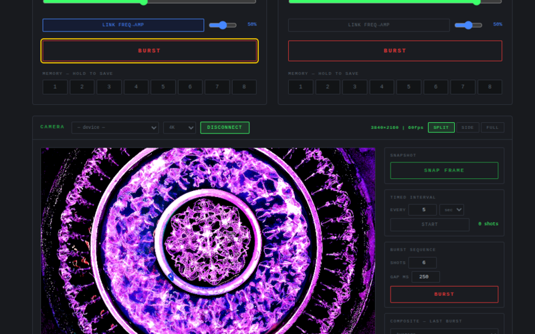Viewport: 535px width, 334px height.
Task: Select memory slot 5 in right panel
Action: (409, 87)
